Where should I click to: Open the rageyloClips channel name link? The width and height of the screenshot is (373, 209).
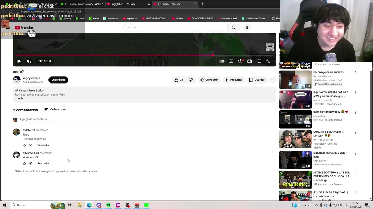[x=31, y=78]
